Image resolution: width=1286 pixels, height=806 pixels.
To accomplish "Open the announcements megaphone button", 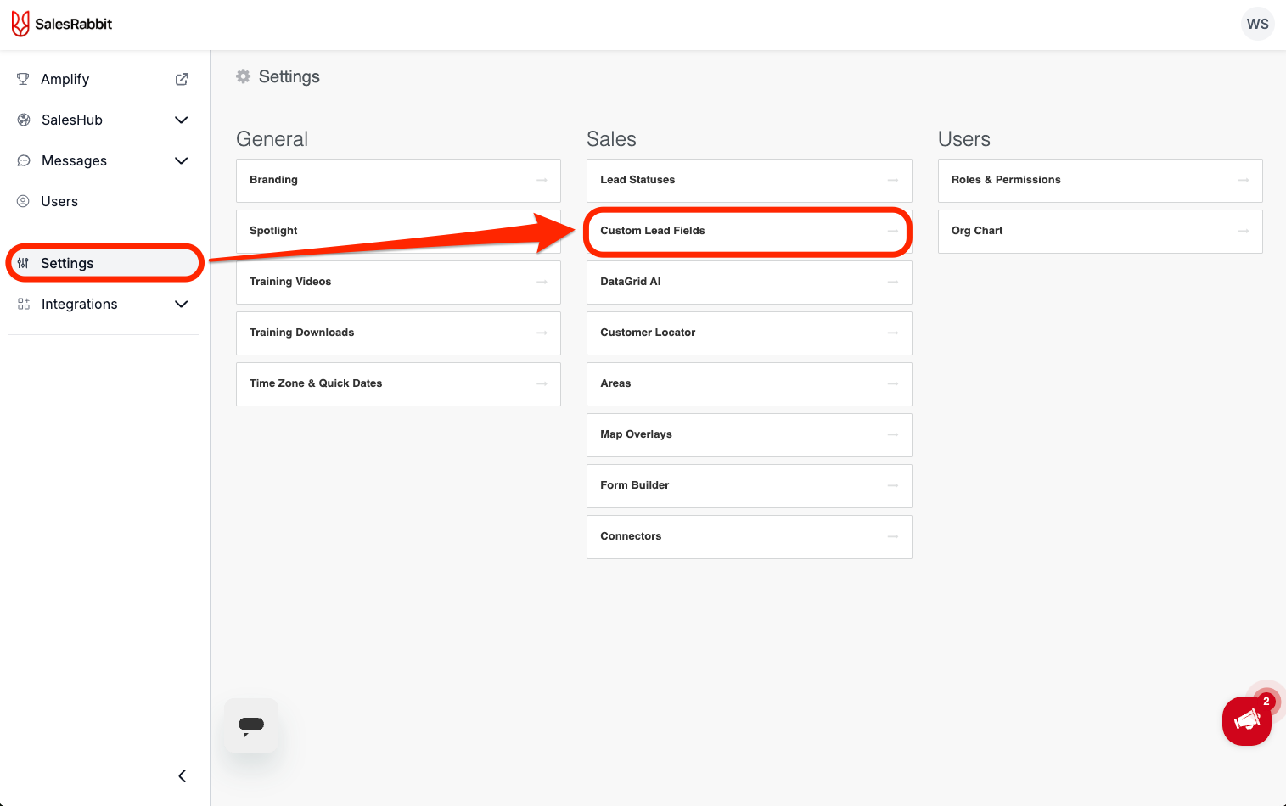I will click(x=1247, y=721).
